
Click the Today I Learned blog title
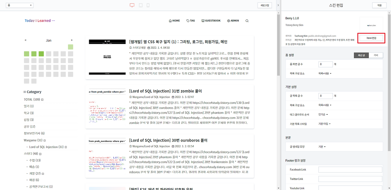tap(40, 21)
